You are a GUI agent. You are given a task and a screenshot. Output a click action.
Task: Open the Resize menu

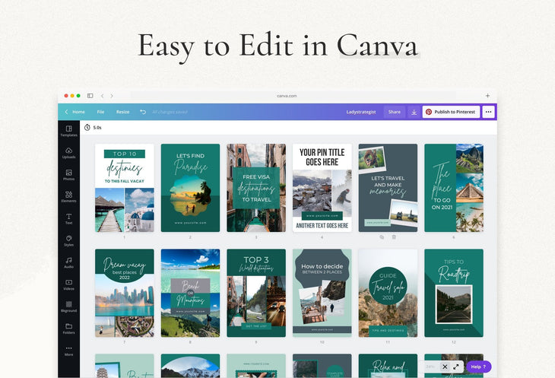[x=122, y=112]
